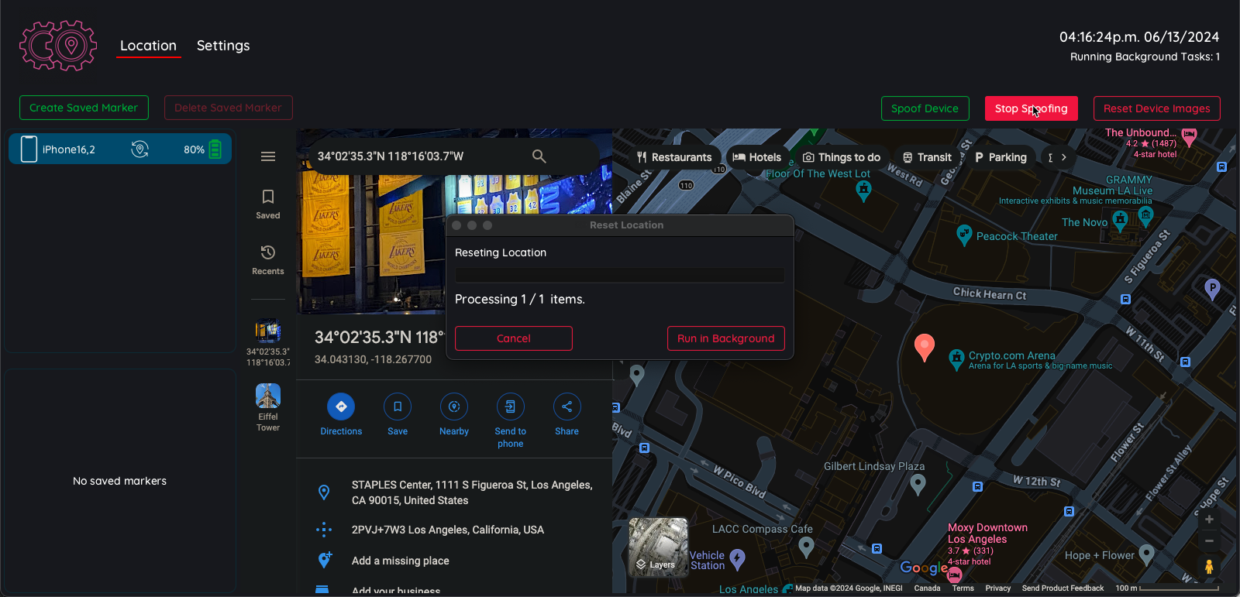Click the The Novo museum marker

click(1120, 221)
